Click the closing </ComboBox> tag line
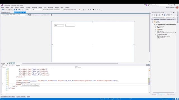 pos(20,77)
